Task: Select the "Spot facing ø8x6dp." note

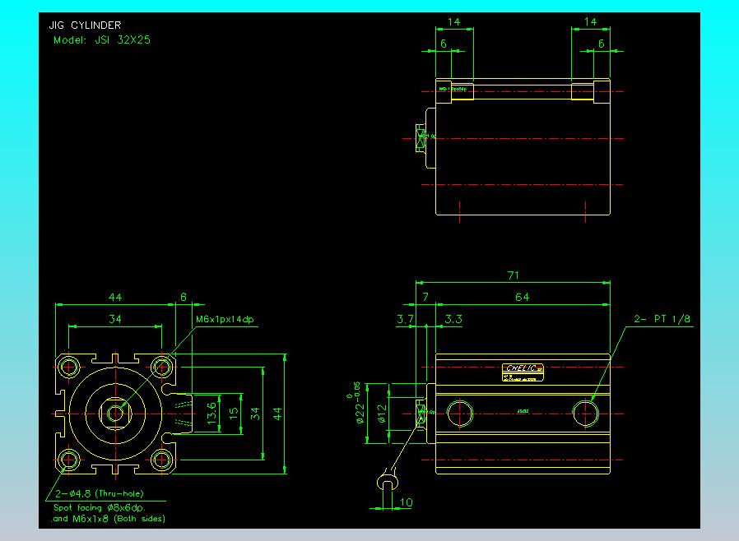Action: coord(100,507)
